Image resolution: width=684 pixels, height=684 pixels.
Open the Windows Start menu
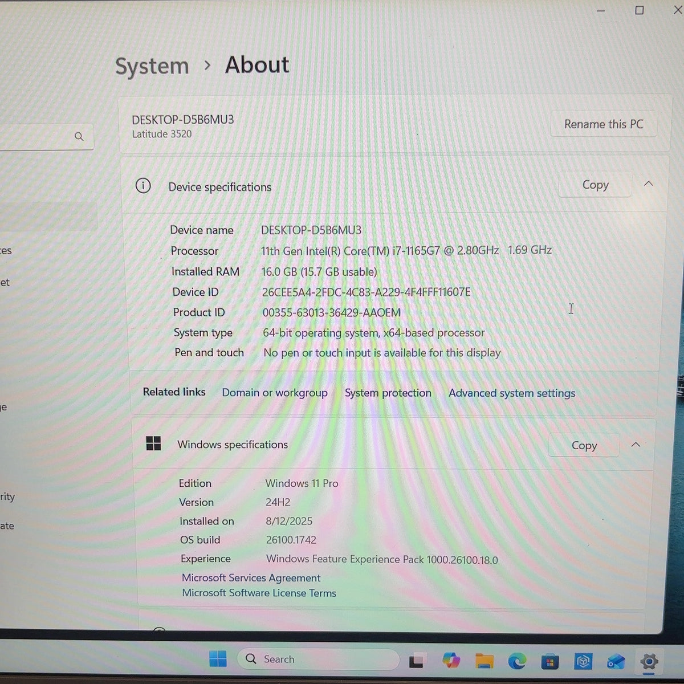point(218,659)
